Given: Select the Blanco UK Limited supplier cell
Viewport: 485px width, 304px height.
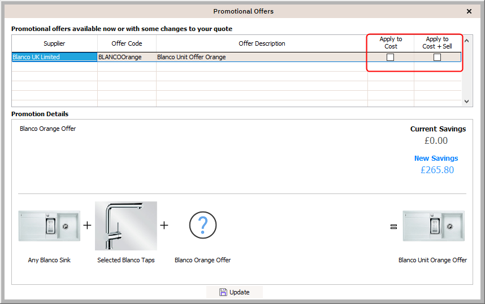Looking at the screenshot, I should [54, 57].
